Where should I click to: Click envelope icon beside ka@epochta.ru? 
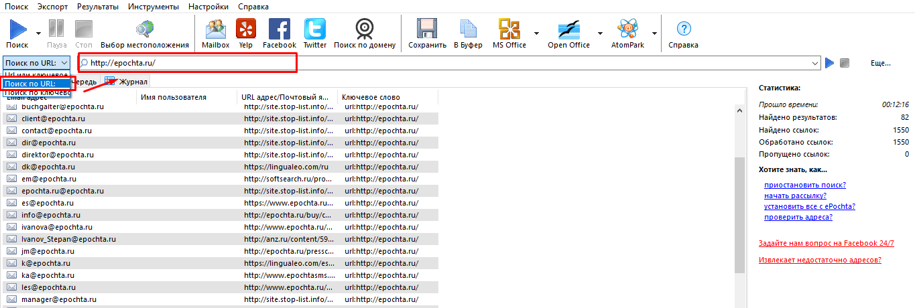click(11, 275)
